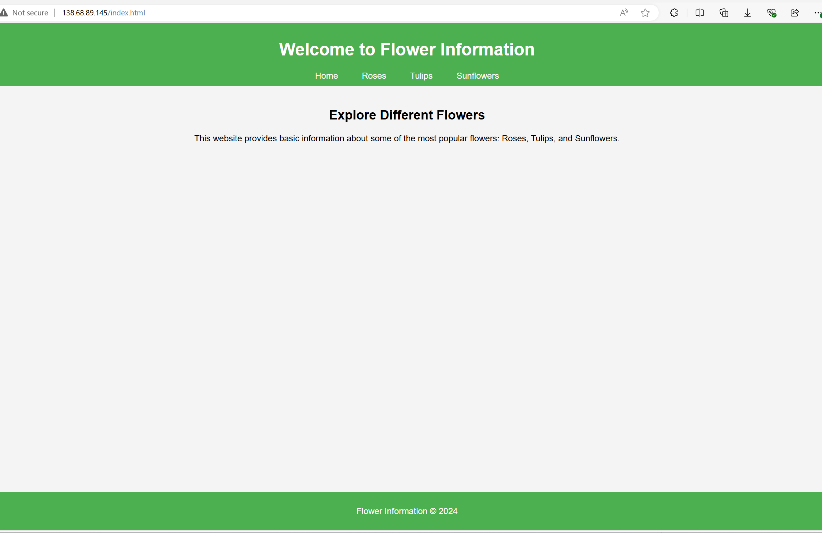822x533 pixels.
Task: Navigate to the Tulips page
Action: (x=421, y=76)
